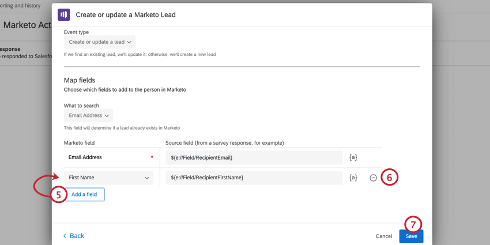Click piped text icon for Email Address row
This screenshot has height=245, width=490.
pyautogui.click(x=353, y=157)
